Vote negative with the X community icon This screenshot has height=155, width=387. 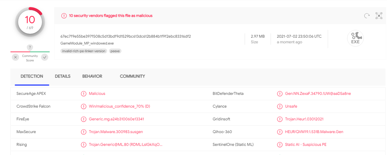point(15,57)
